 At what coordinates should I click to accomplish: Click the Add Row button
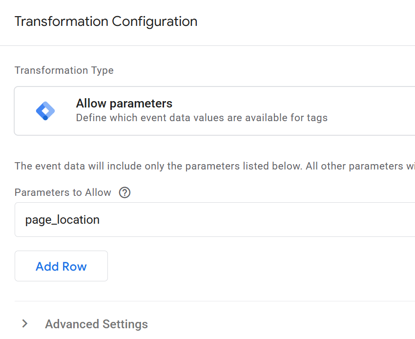click(61, 266)
